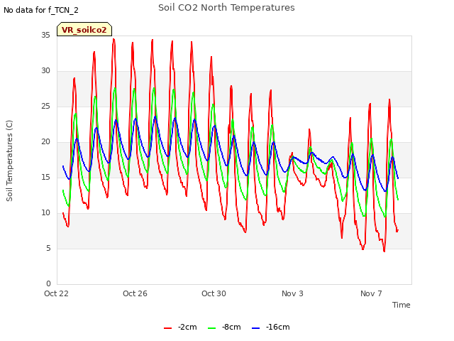Click the Oct 30 x-axis tick label

pyautogui.click(x=214, y=293)
